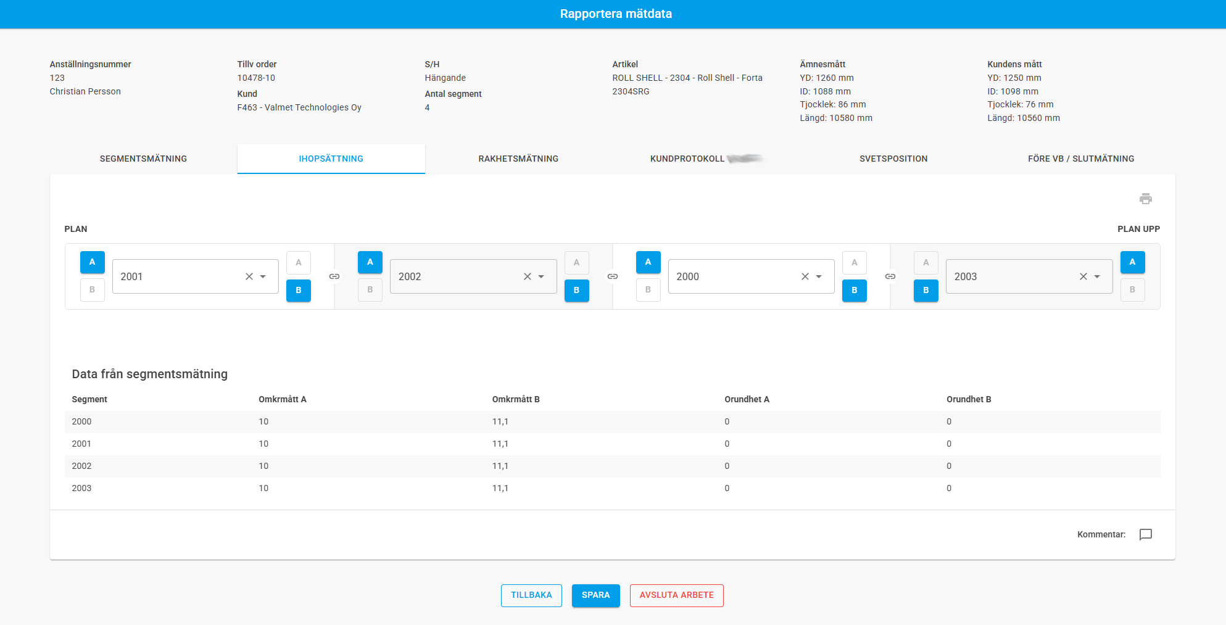Clear the 2003 segment selection
Viewport: 1226px width, 625px height.
tap(1083, 276)
